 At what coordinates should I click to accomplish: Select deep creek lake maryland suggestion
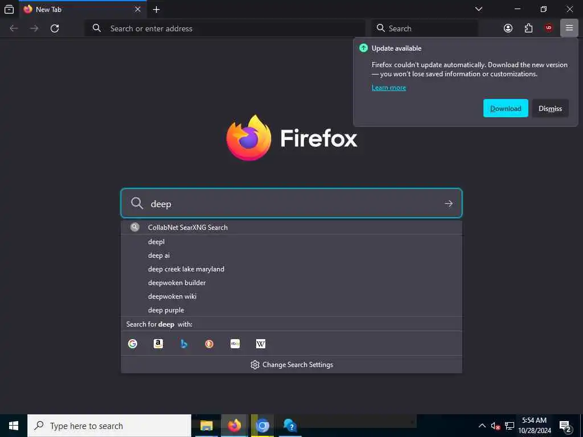[291, 269]
